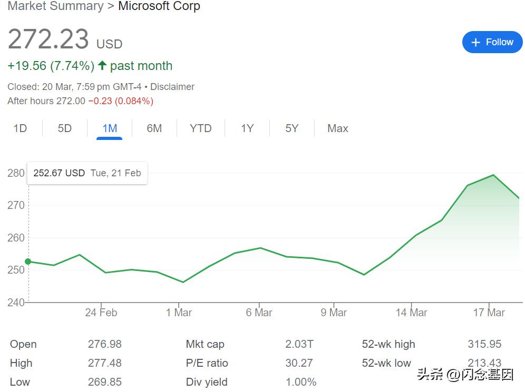
Task: Switch to the 6M chart tab
Action: [154, 128]
